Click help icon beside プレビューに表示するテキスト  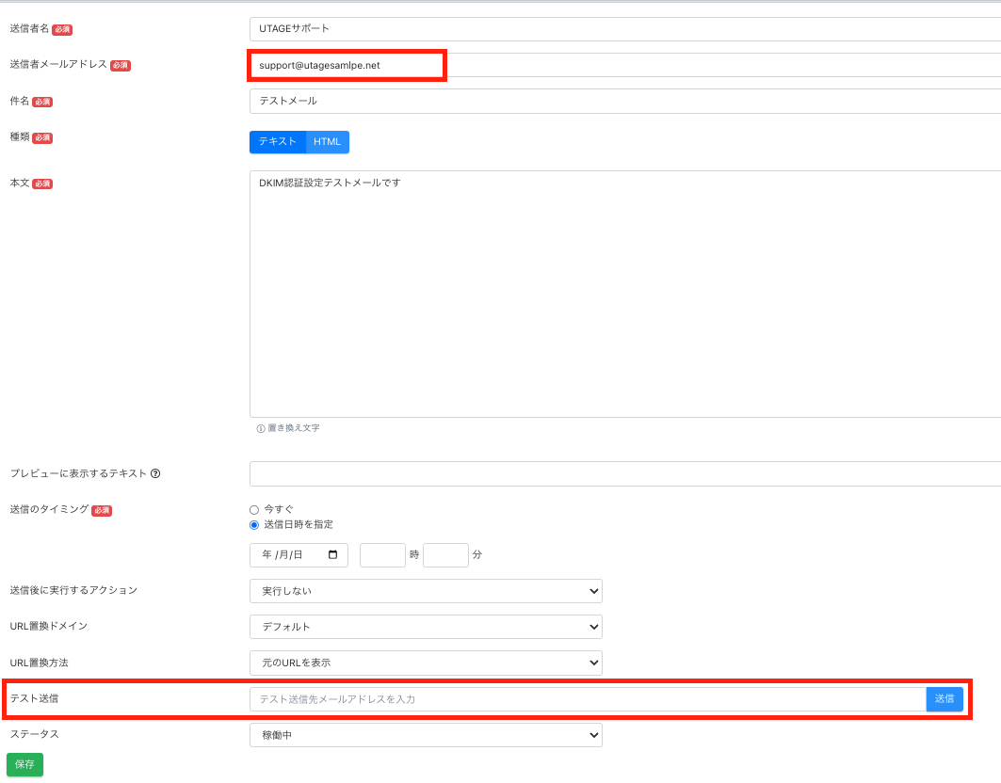pos(155,473)
